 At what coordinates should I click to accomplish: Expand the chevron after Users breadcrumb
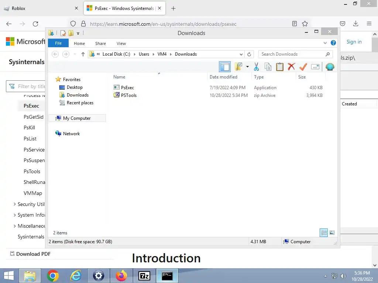pos(153,55)
